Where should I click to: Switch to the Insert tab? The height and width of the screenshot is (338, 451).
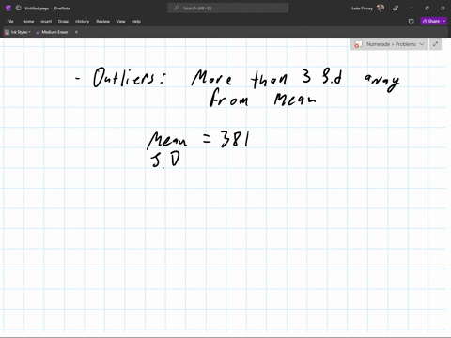[46, 22]
